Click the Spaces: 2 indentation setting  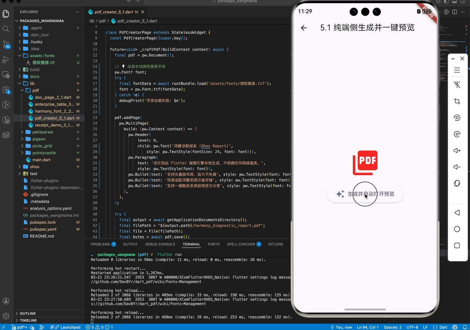click(x=393, y=327)
